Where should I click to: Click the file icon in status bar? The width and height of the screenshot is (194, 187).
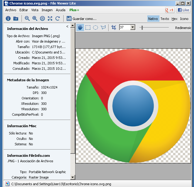7,184
